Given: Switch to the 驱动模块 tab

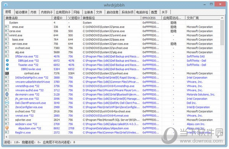Looking at the screenshot, I should click(21, 12).
